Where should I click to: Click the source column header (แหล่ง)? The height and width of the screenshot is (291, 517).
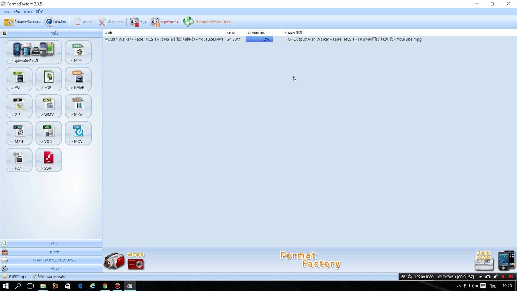pyautogui.click(x=164, y=32)
